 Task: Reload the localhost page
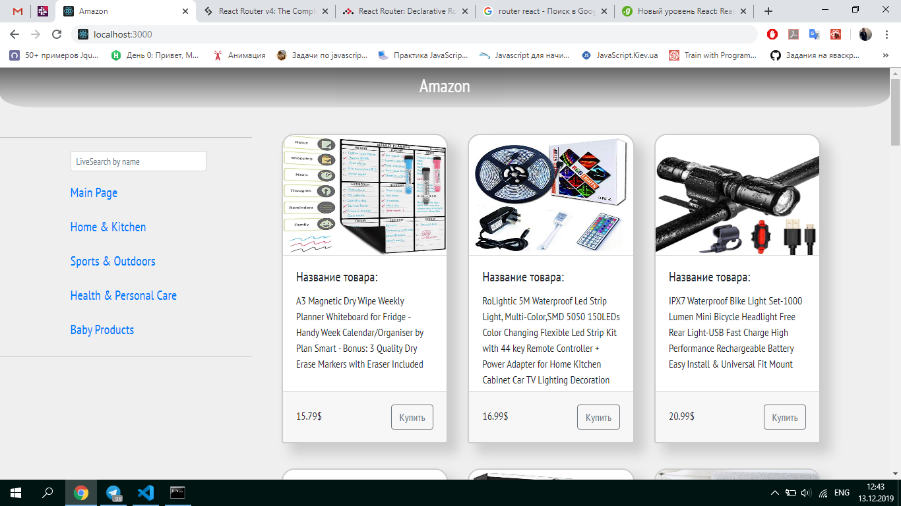point(57,34)
